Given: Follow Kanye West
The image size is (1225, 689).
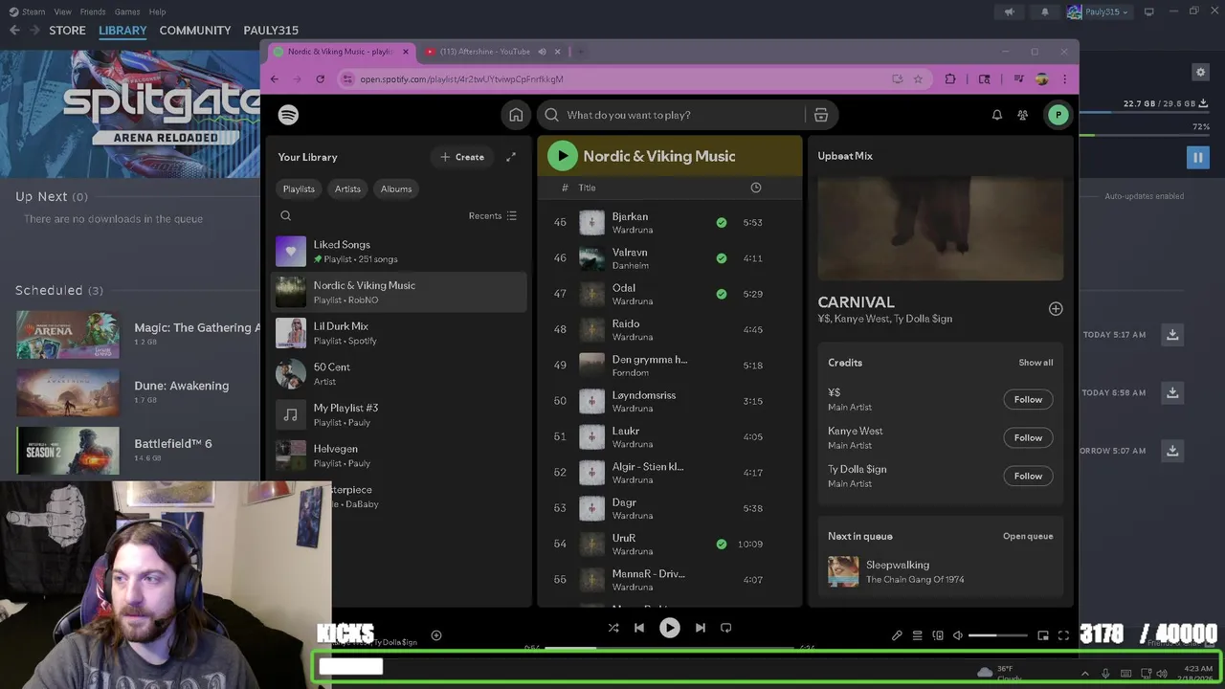Looking at the screenshot, I should click(x=1028, y=437).
